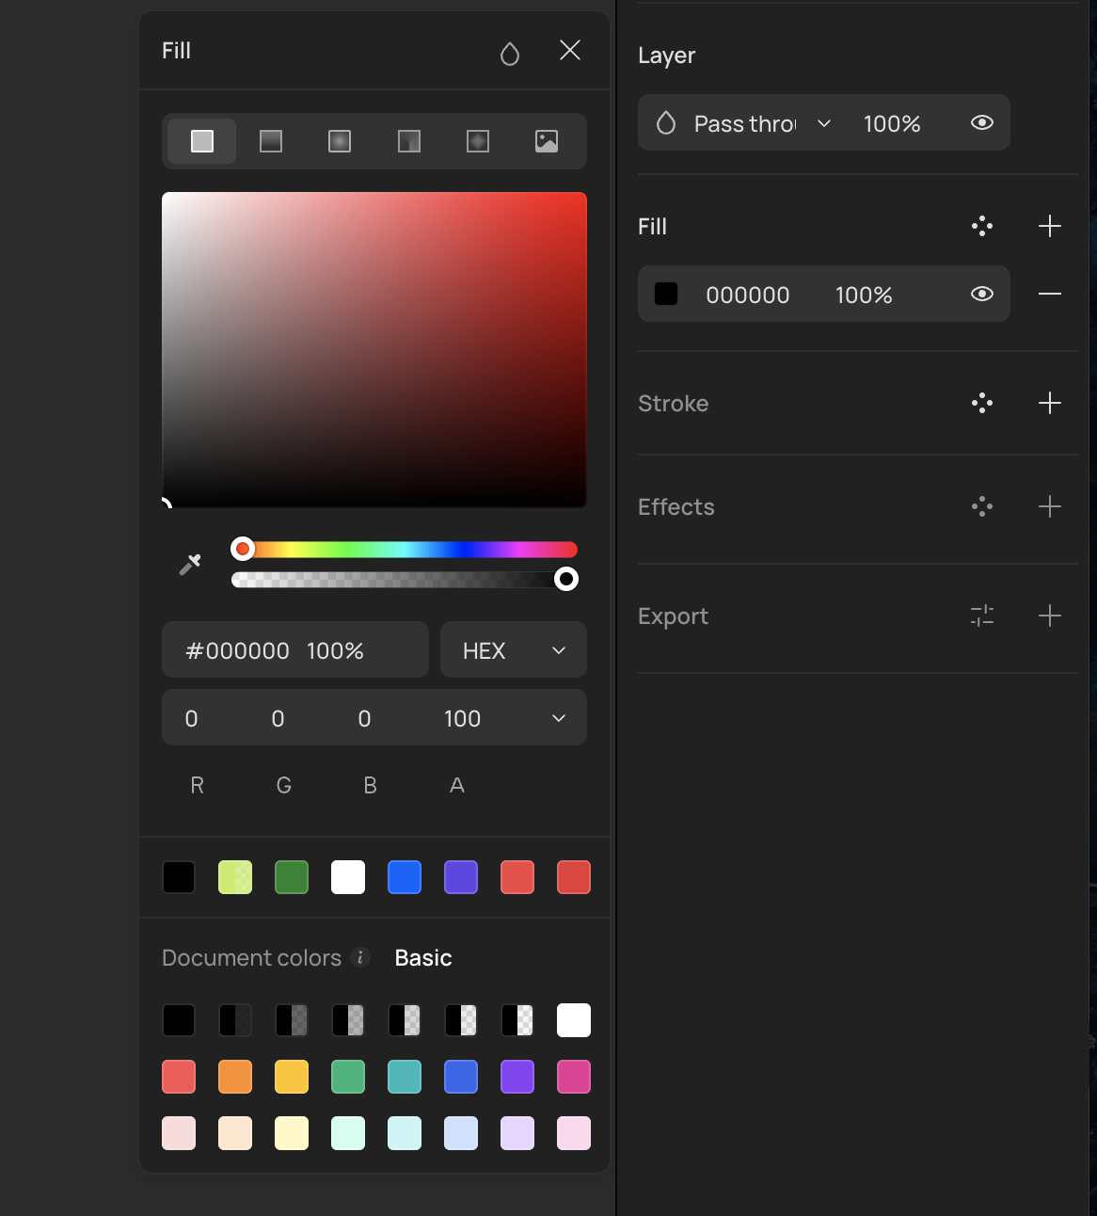The image size is (1097, 1216).
Task: Choose pale lavender swatch in bottom row
Action: tap(517, 1133)
